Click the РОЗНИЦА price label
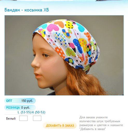This screenshot has height=136, width=128. (x=13, y=108)
